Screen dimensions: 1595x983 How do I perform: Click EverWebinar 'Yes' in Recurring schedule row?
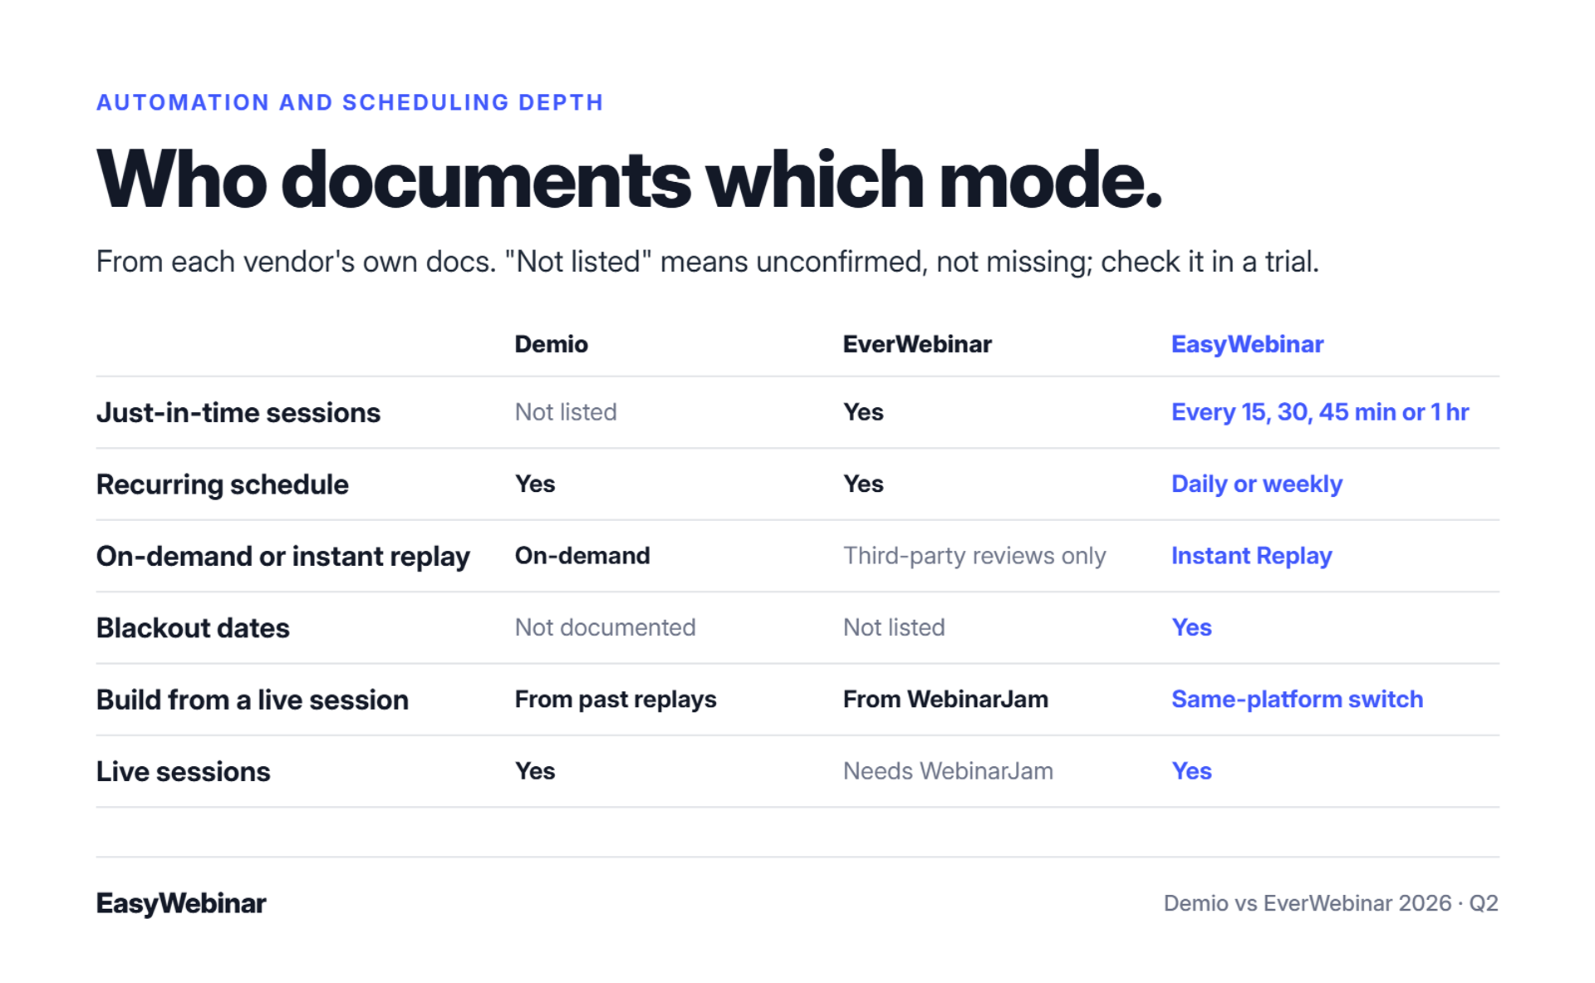pos(863,484)
